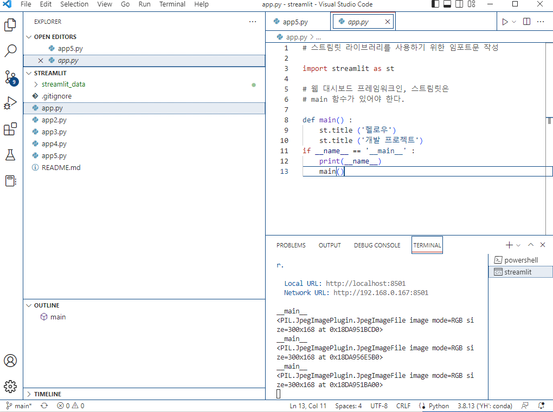Switch to the DEBUG CONSOLE tab
The image size is (553, 412).
coord(377,245)
